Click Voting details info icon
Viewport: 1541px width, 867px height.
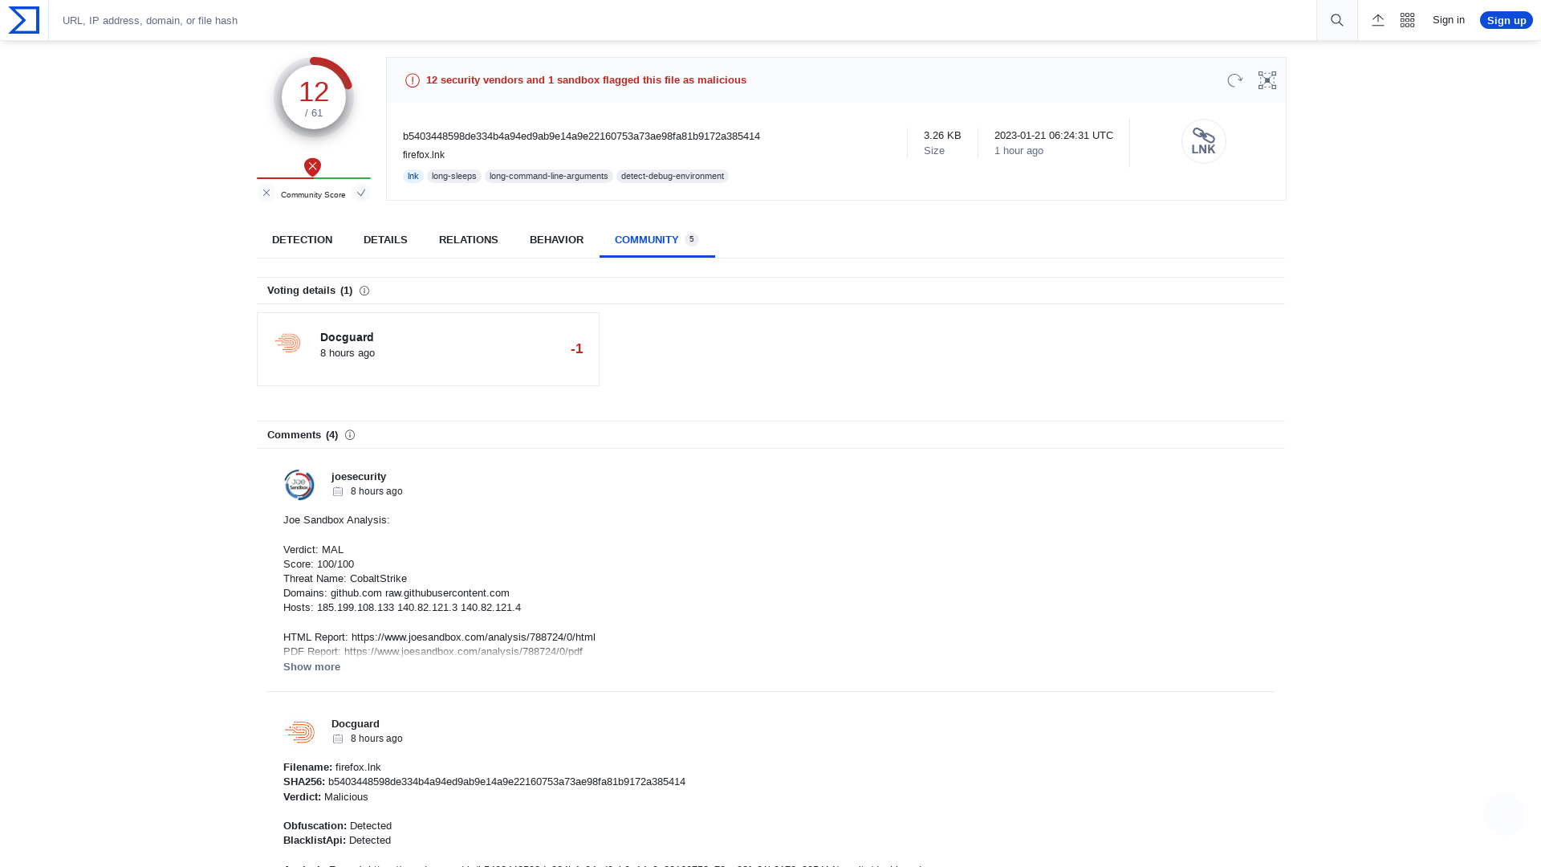(364, 291)
